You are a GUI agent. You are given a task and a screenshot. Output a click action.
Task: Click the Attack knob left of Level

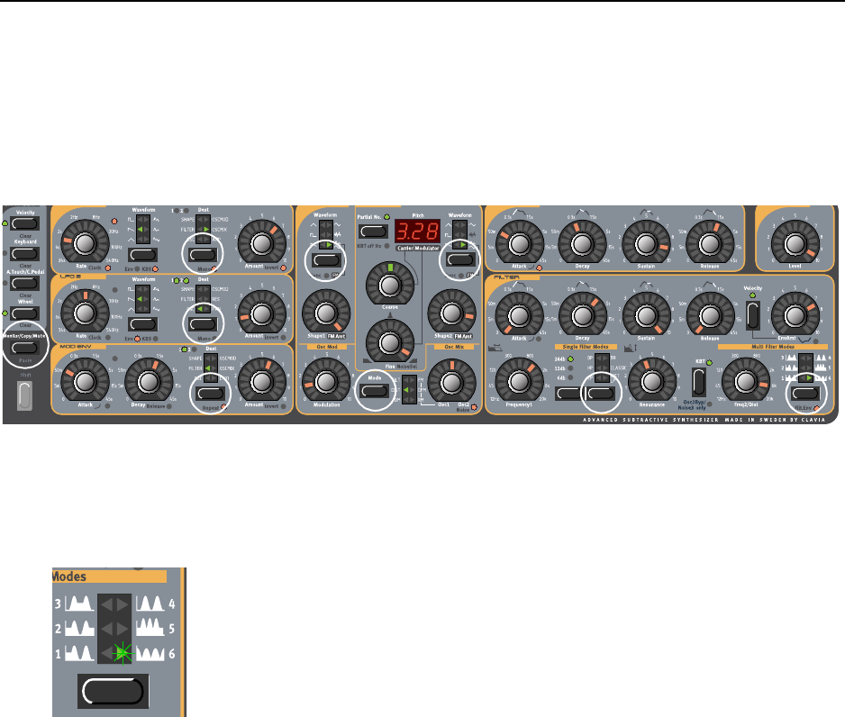(x=519, y=243)
